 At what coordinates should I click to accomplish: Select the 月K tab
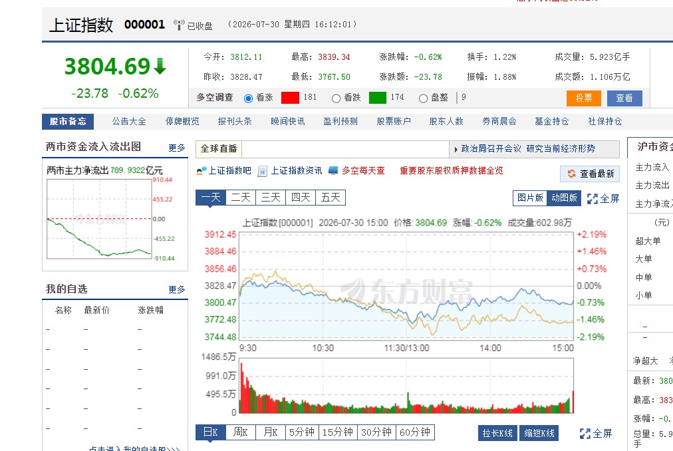pos(271,432)
